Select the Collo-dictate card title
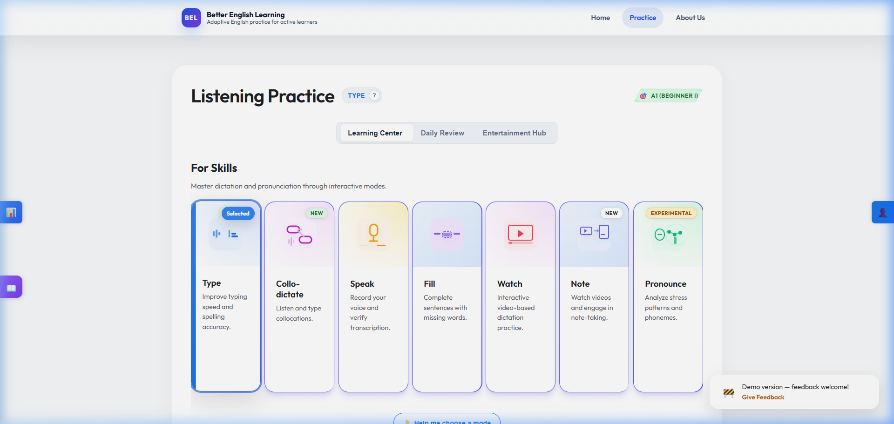The image size is (894, 424). pyautogui.click(x=290, y=289)
